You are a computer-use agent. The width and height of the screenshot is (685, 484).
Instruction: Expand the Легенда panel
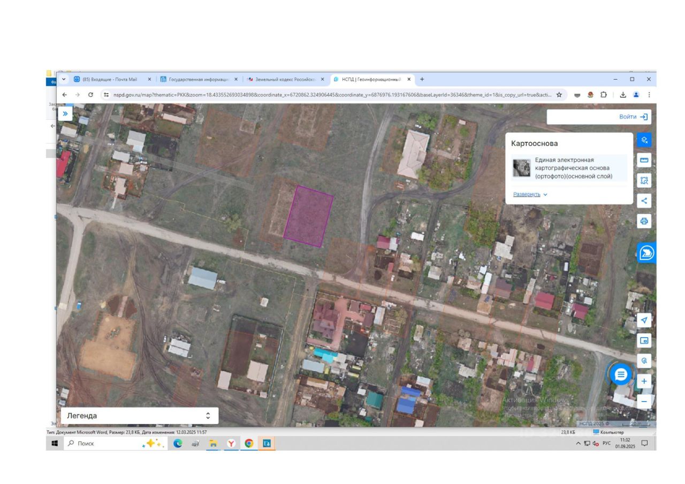pyautogui.click(x=140, y=416)
